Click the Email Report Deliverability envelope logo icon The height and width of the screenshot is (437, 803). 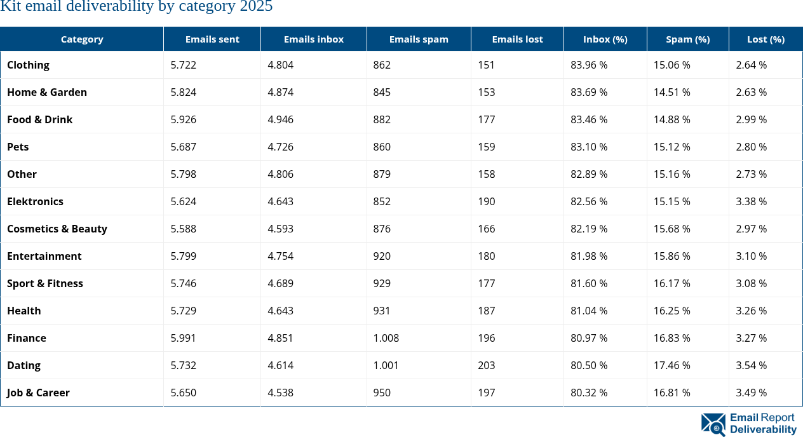(x=713, y=424)
